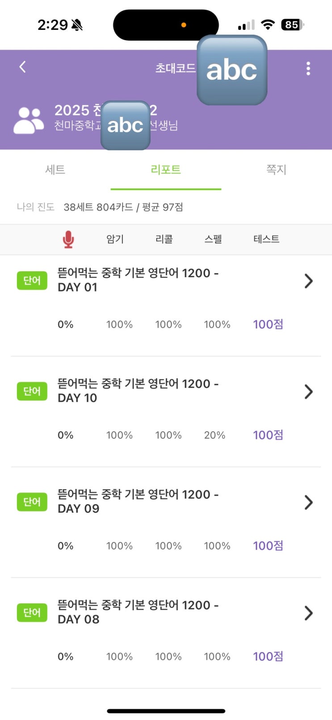Select the 리포트 tab
The image size is (332, 720).
tap(166, 170)
